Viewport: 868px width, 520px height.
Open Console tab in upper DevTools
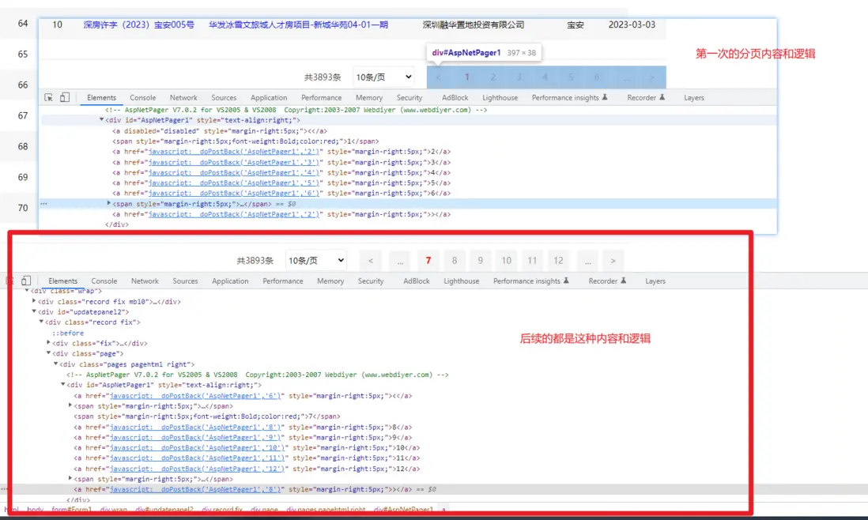pyautogui.click(x=143, y=97)
